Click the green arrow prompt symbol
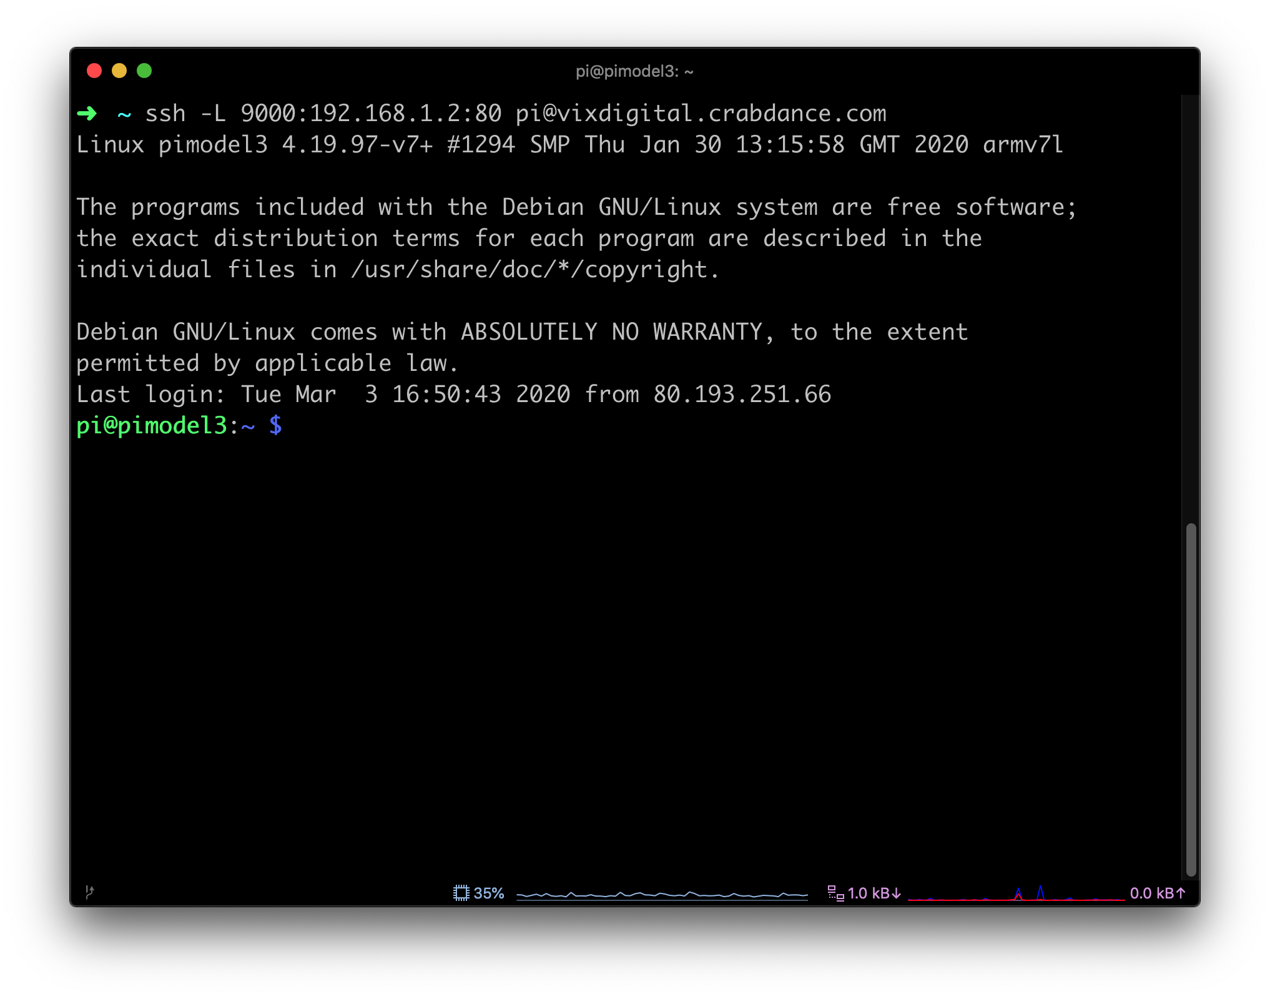 87,113
